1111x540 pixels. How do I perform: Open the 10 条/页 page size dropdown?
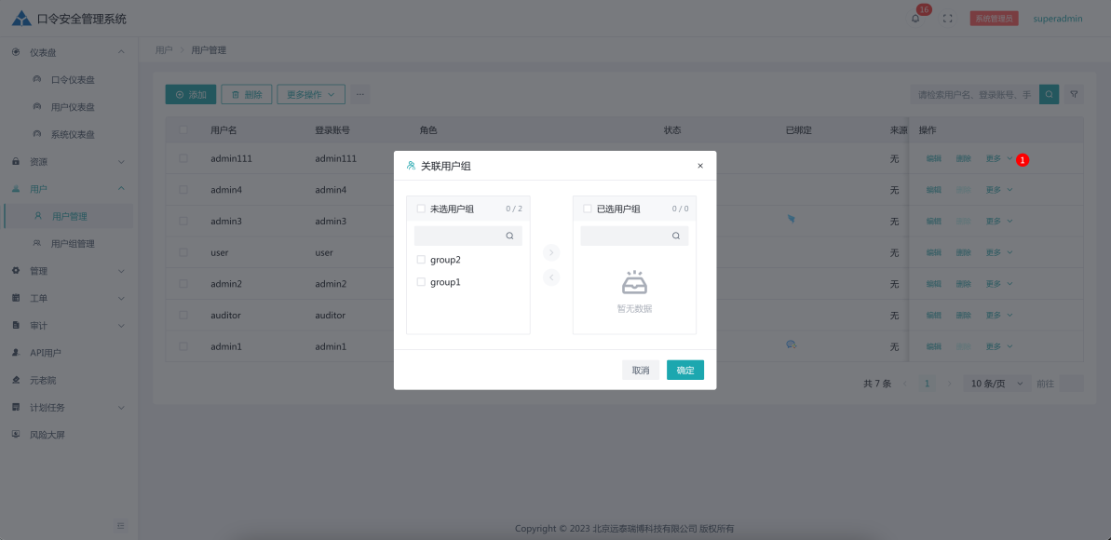(x=996, y=384)
